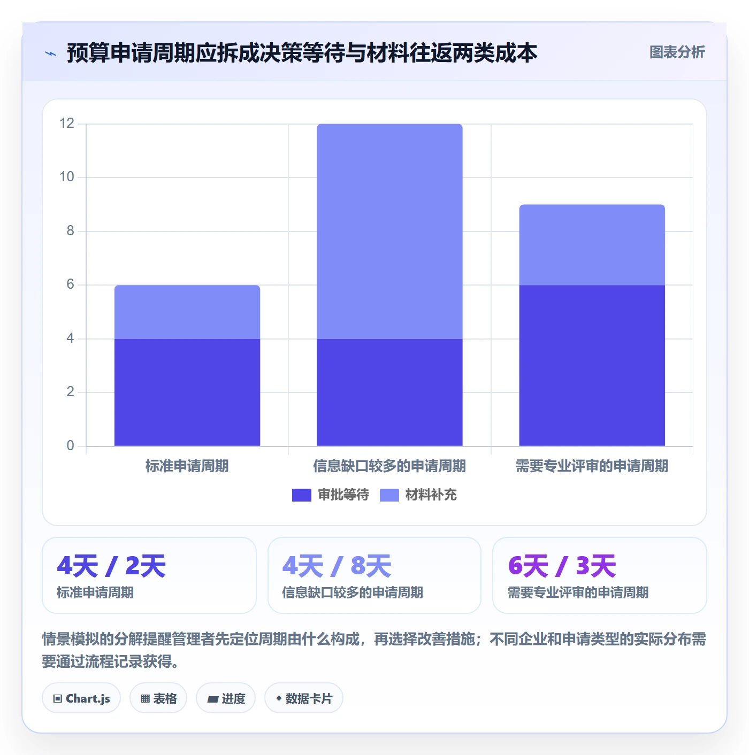Click the Chart.js tag
Screen dimensions: 749x755
coord(81,698)
